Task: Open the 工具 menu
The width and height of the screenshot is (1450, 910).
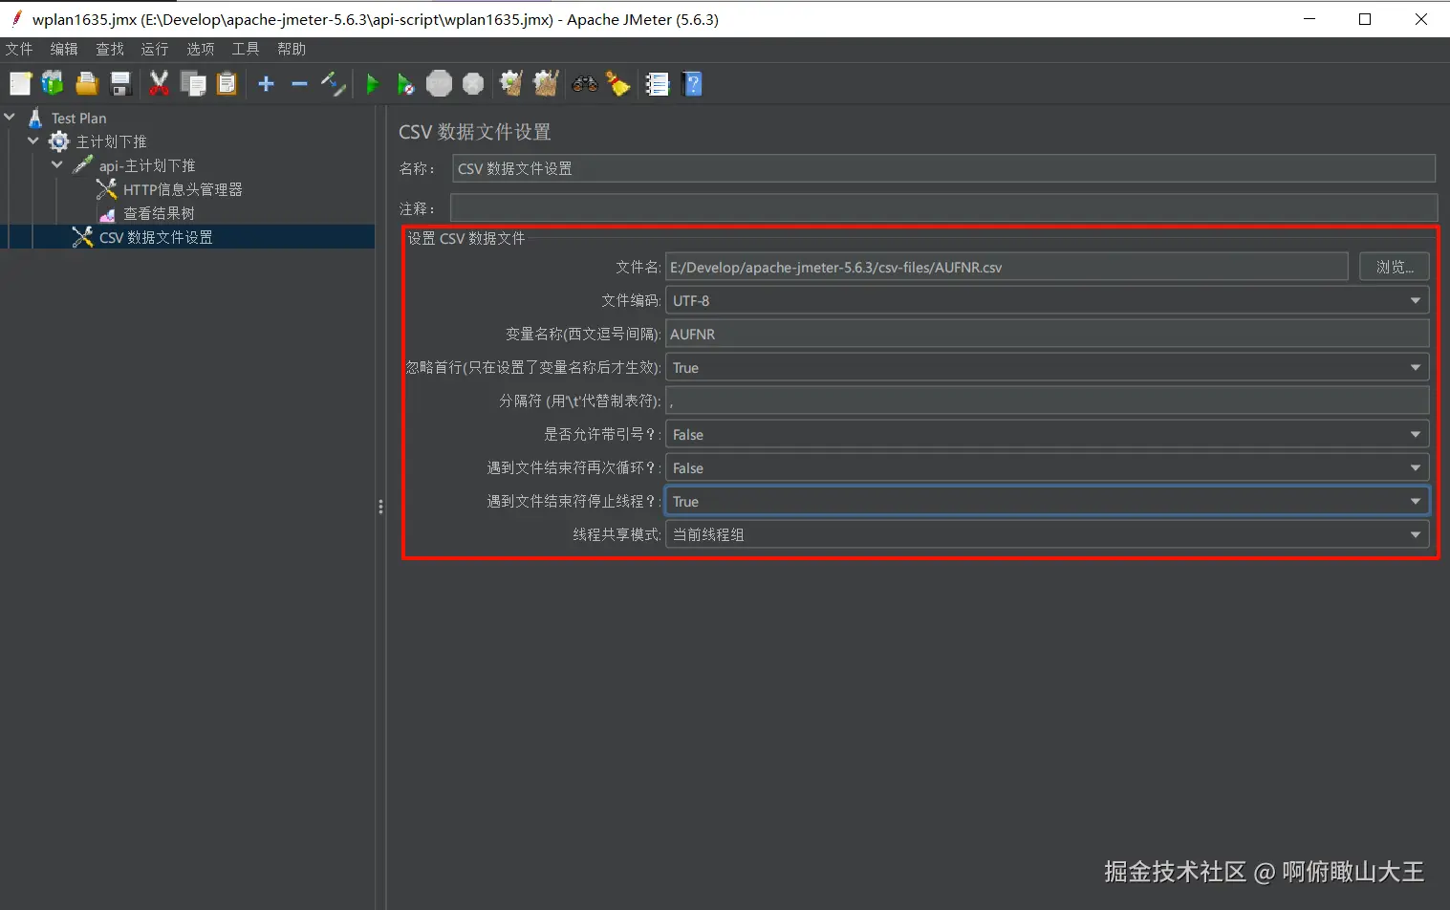Action: pyautogui.click(x=246, y=49)
